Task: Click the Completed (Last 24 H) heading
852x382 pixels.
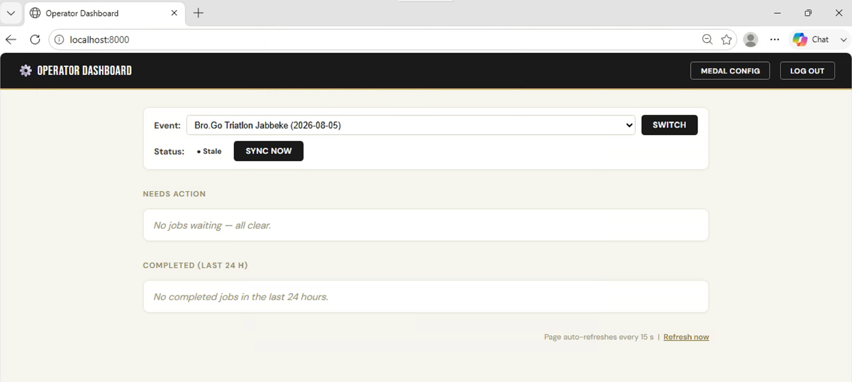Action: coord(195,265)
